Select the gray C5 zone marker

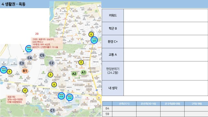coord(42,55)
